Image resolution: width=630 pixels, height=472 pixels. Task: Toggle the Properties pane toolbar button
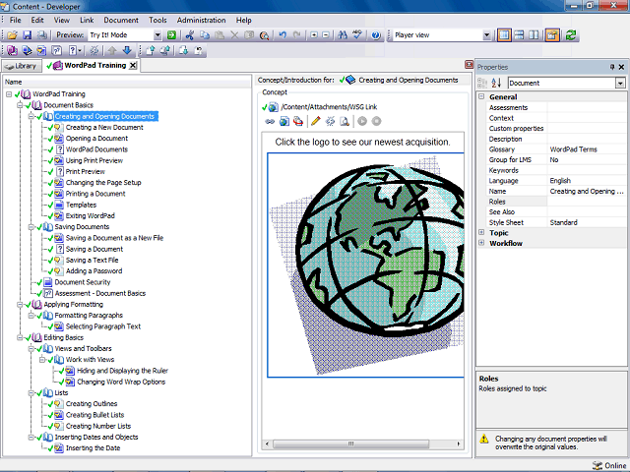click(552, 35)
